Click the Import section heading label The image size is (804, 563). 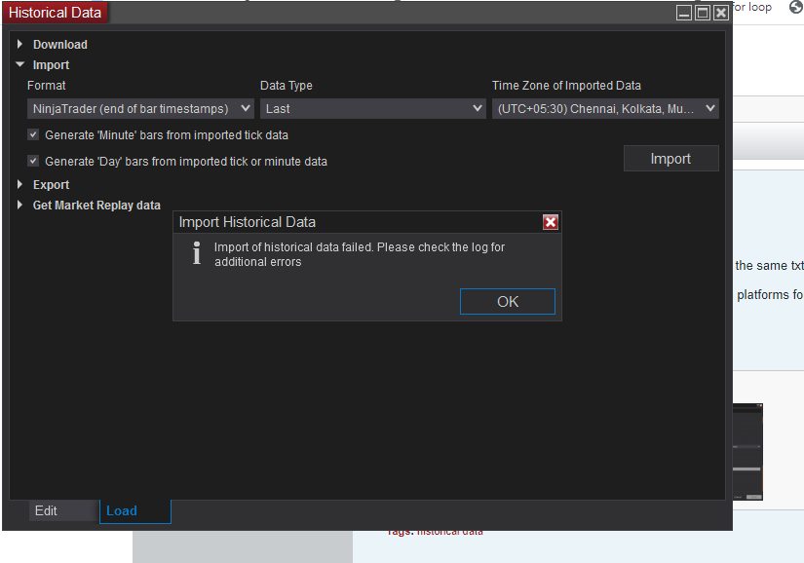(51, 65)
